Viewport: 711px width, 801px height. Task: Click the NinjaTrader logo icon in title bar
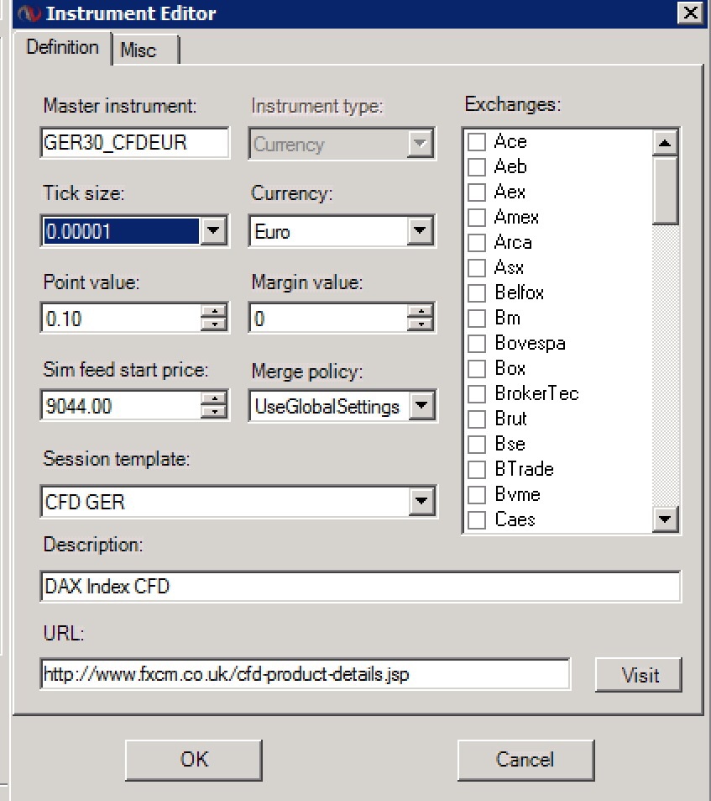click(30, 13)
